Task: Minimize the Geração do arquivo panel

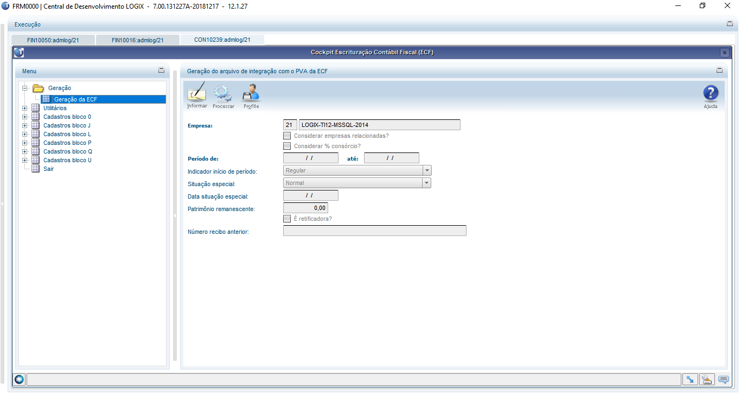Action: 719,70
